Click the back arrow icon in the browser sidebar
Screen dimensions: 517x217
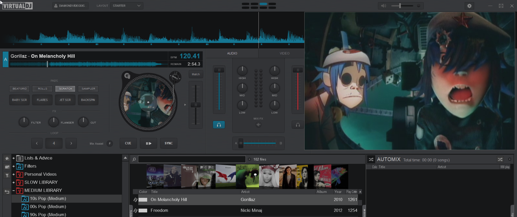tap(7, 192)
